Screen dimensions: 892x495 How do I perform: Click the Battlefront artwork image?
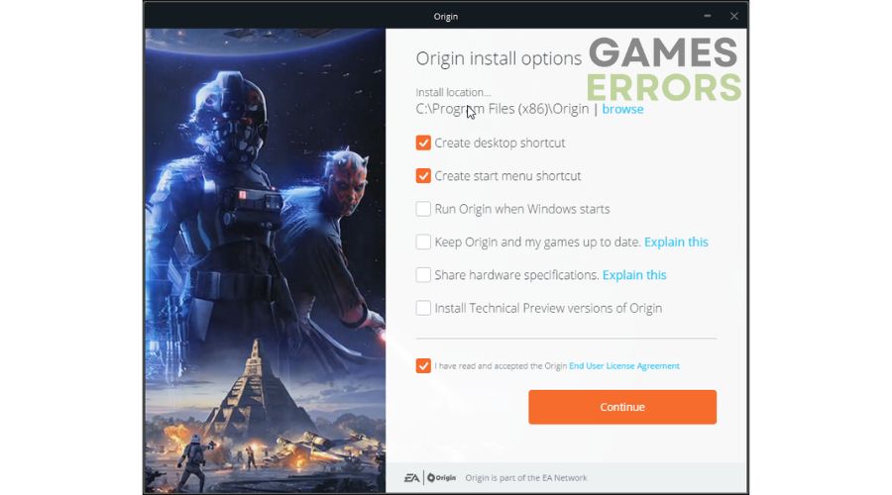tap(265, 260)
